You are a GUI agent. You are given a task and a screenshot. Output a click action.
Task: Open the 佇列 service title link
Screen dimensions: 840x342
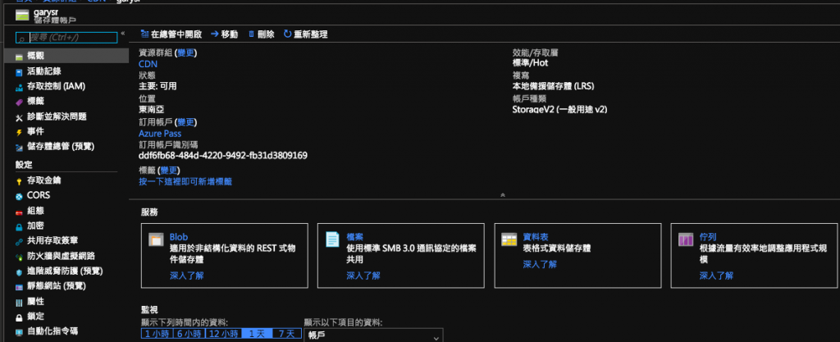coord(708,236)
